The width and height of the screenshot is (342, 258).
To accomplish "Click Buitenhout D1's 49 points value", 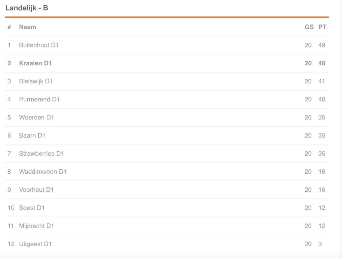I will 322,45.
